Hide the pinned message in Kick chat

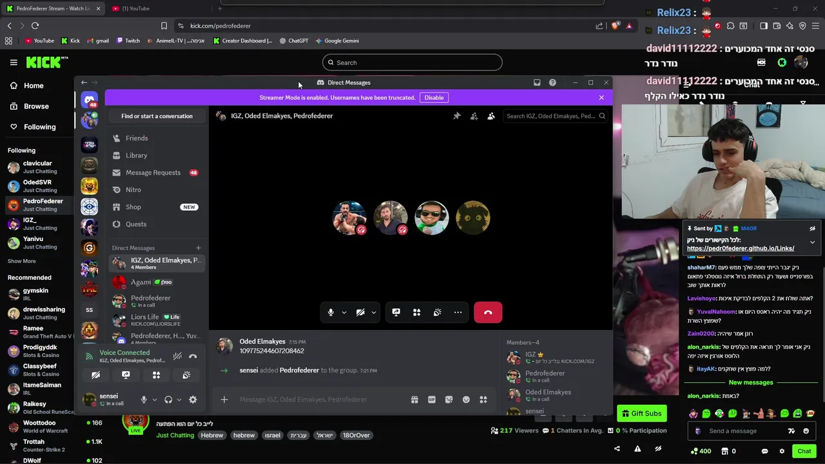pyautogui.click(x=812, y=229)
